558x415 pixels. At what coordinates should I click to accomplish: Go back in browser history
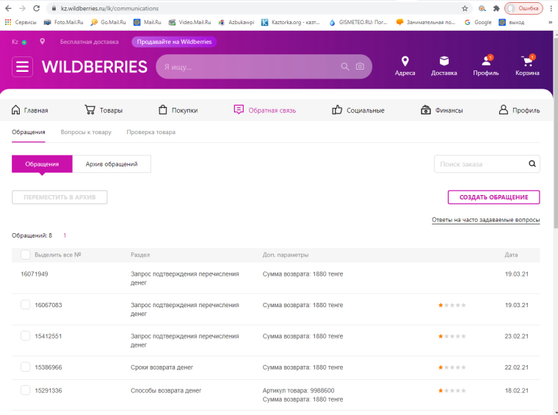coord(8,8)
